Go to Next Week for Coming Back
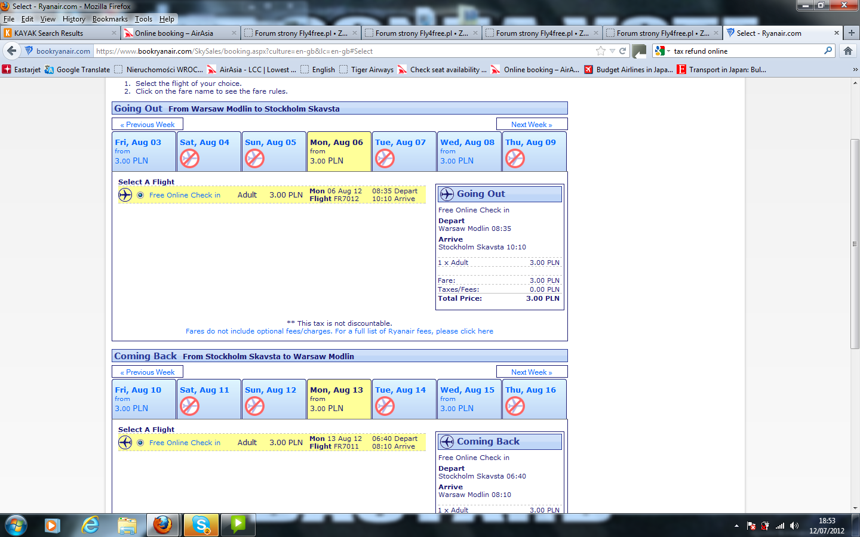 [x=532, y=372]
